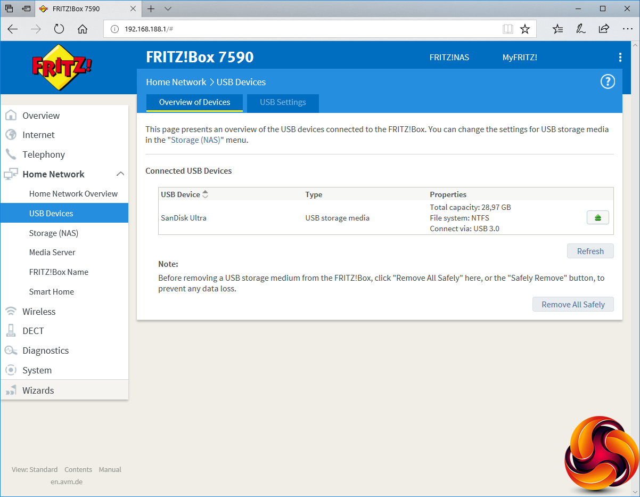The image size is (640, 497).
Task: Click the address bar showing 192.168.188.1
Action: click(x=319, y=29)
